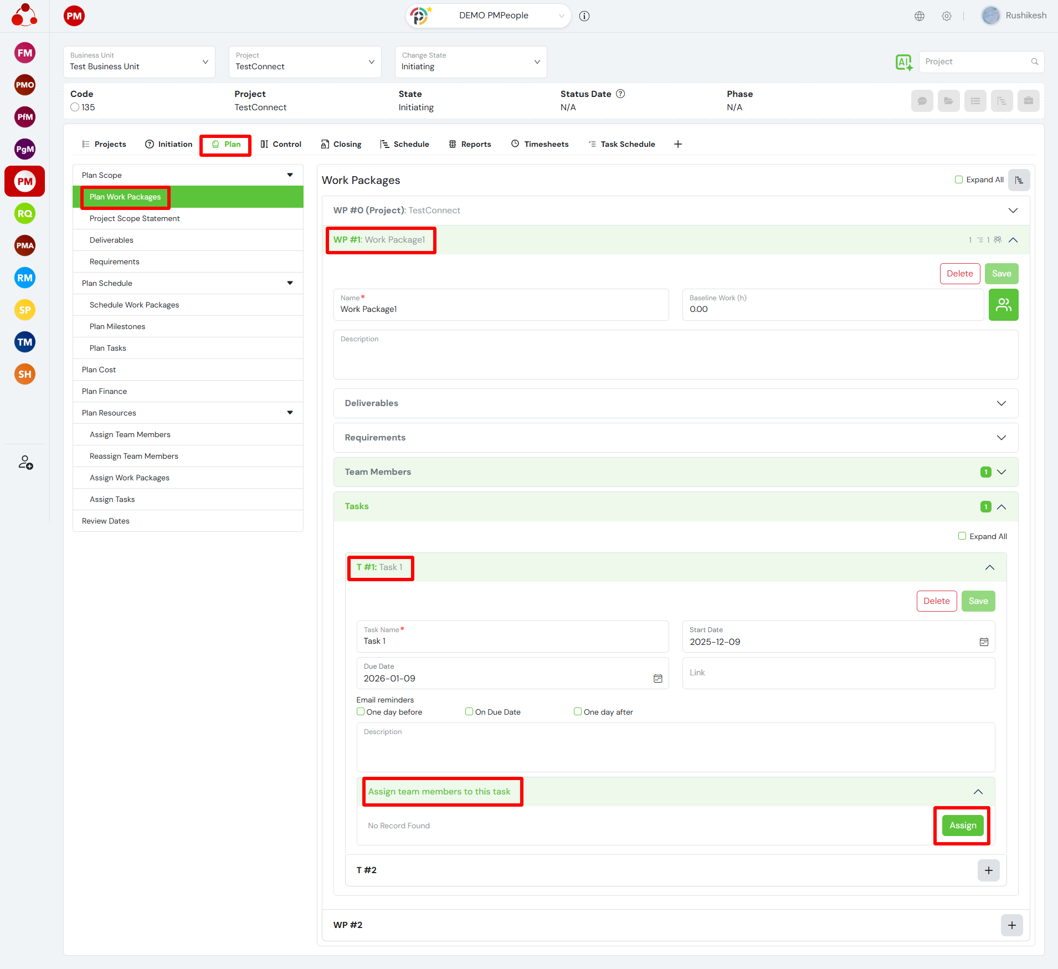This screenshot has width=1058, height=969.
Task: Open the Change State dropdown
Action: pyautogui.click(x=470, y=62)
